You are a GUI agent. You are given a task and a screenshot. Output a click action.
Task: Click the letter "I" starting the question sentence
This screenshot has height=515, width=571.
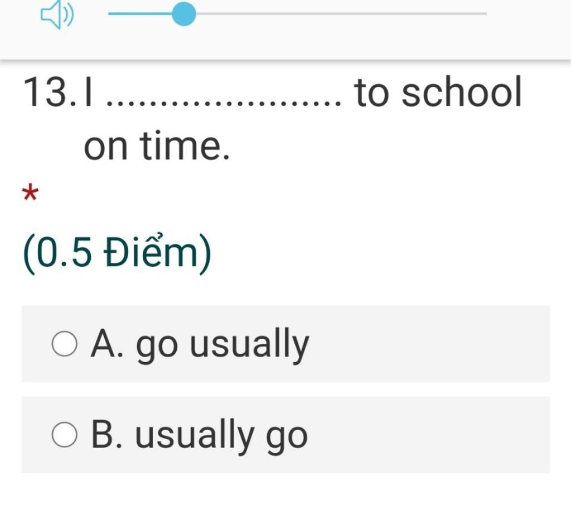coord(88,93)
